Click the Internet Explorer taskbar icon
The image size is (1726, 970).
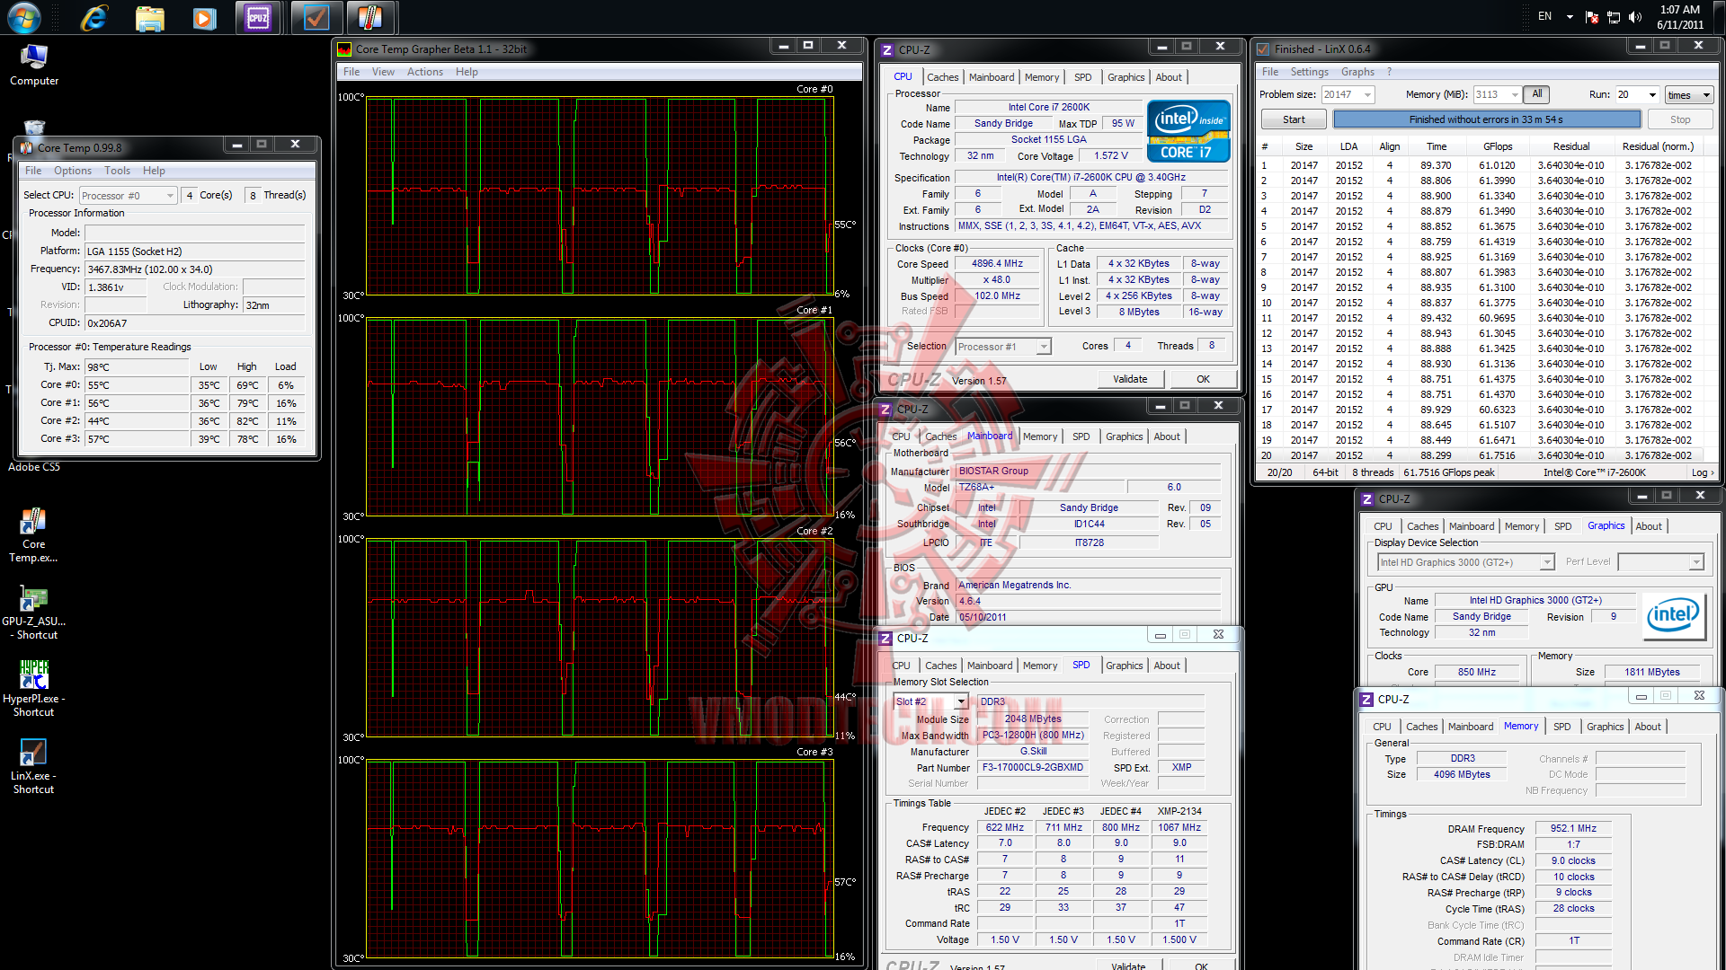pos(94,17)
